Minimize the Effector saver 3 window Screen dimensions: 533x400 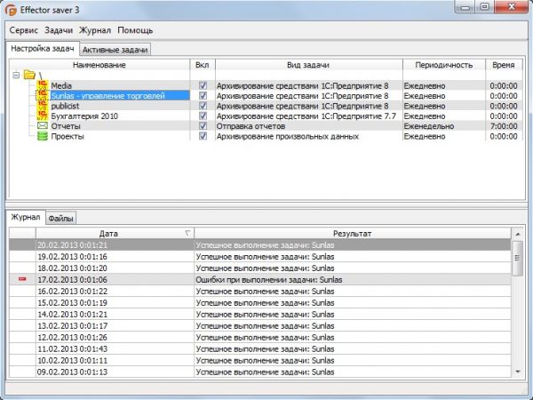pos(465,7)
